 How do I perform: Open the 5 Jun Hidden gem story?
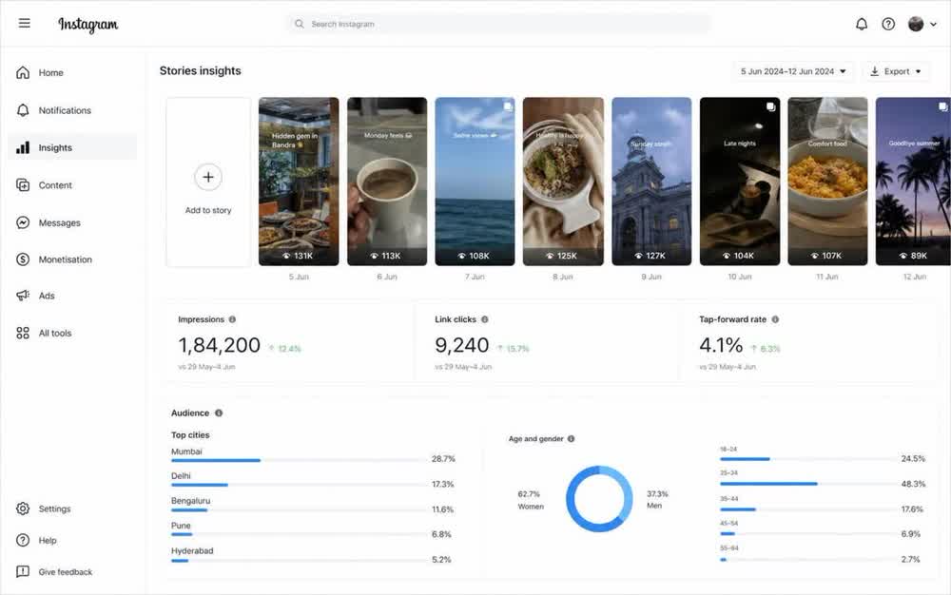click(299, 182)
